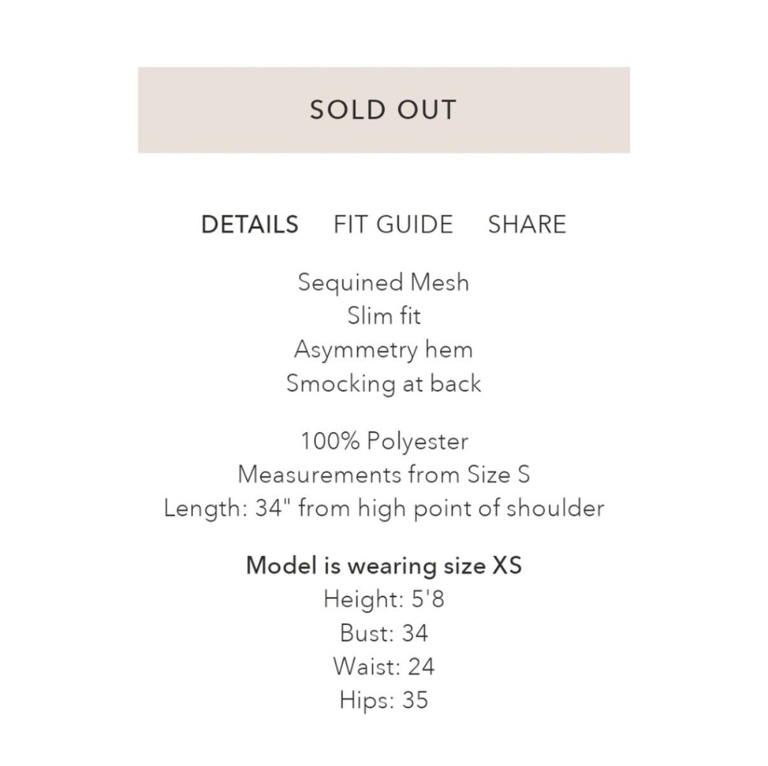Click the 'Hips: 35' measurement

click(383, 701)
